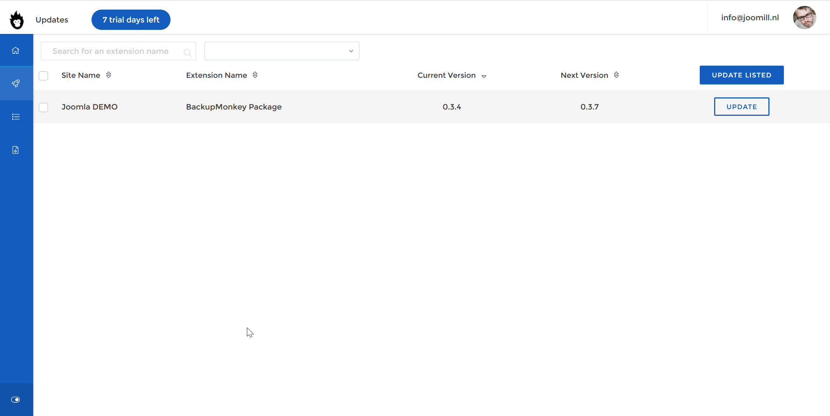830x416 pixels.
Task: Toggle the sidebar switch at bottom
Action: point(16,400)
